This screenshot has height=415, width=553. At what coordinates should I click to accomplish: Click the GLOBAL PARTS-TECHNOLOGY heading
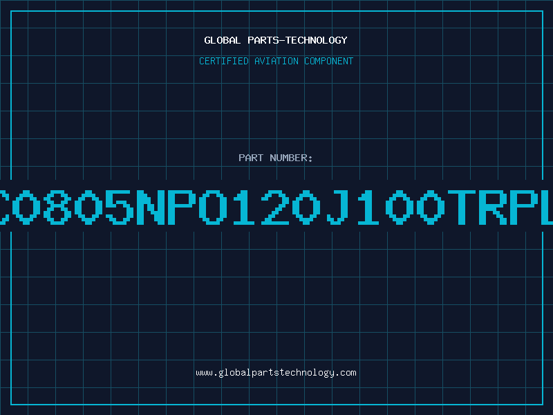click(276, 40)
